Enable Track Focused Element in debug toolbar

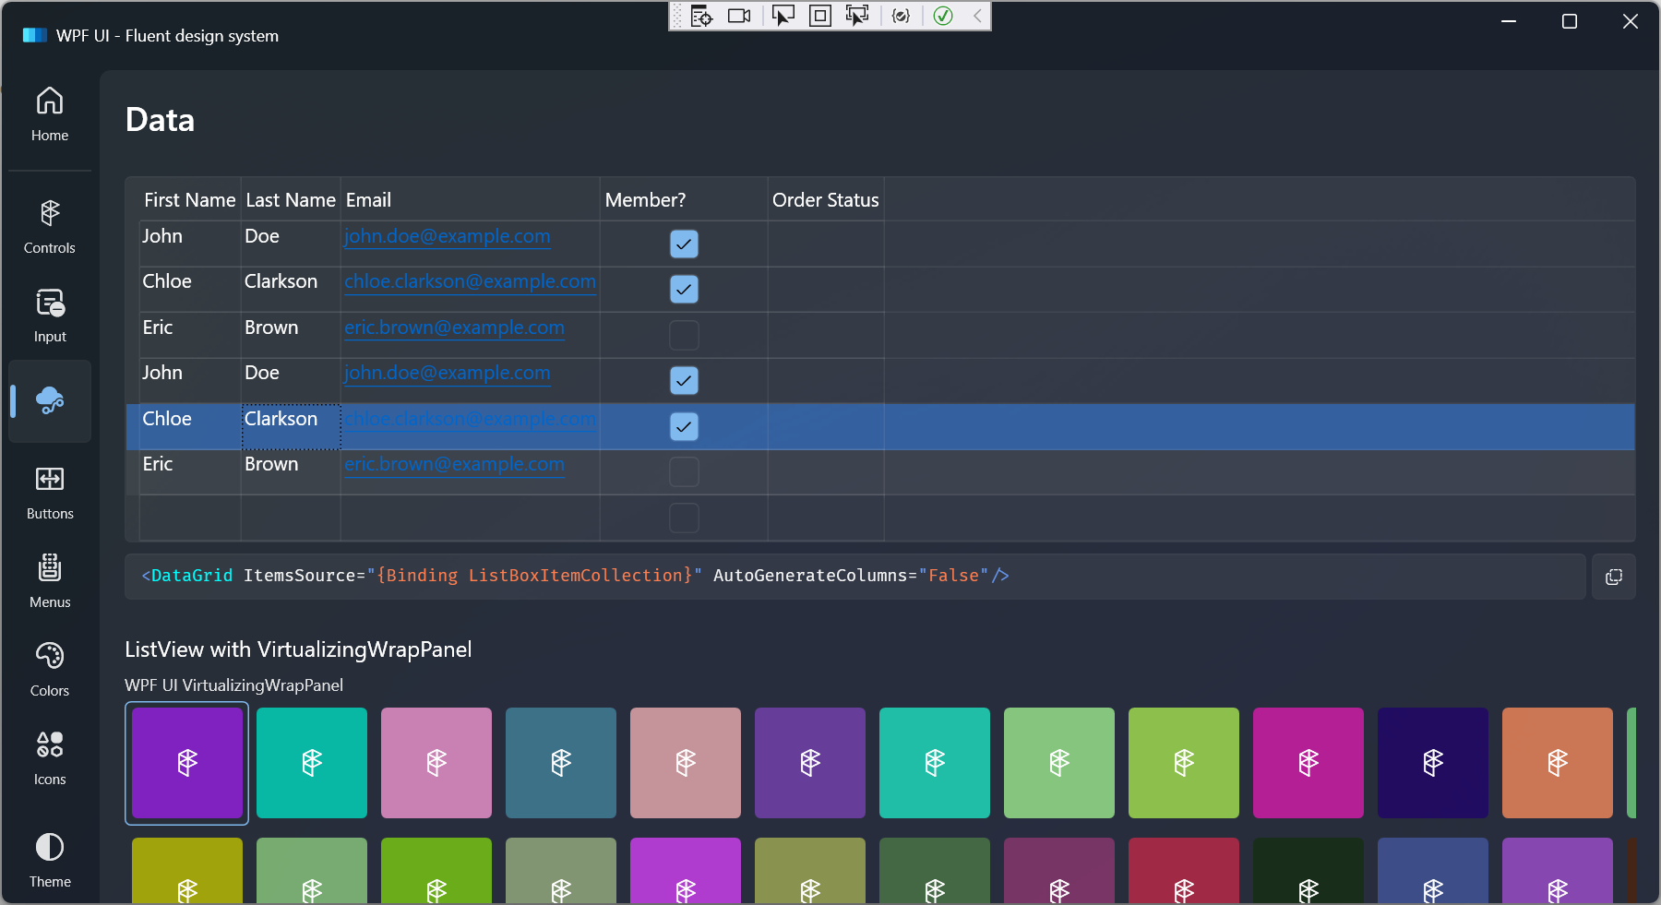coord(857,16)
